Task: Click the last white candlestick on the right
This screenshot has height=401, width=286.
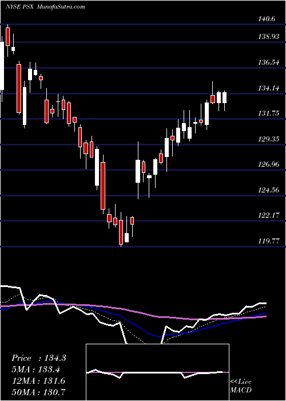Action: (x=225, y=98)
